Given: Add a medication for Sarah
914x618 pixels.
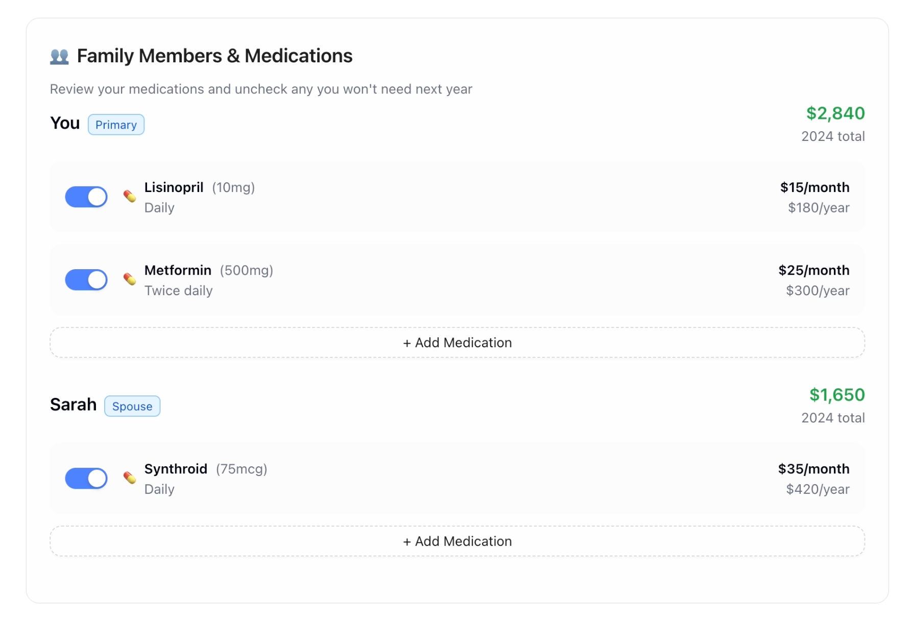Looking at the screenshot, I should [x=457, y=541].
